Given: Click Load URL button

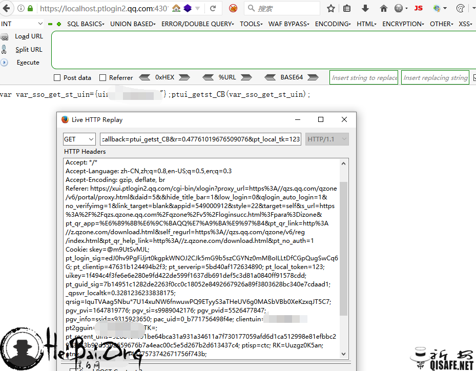Looking at the screenshot, I should [29, 36].
